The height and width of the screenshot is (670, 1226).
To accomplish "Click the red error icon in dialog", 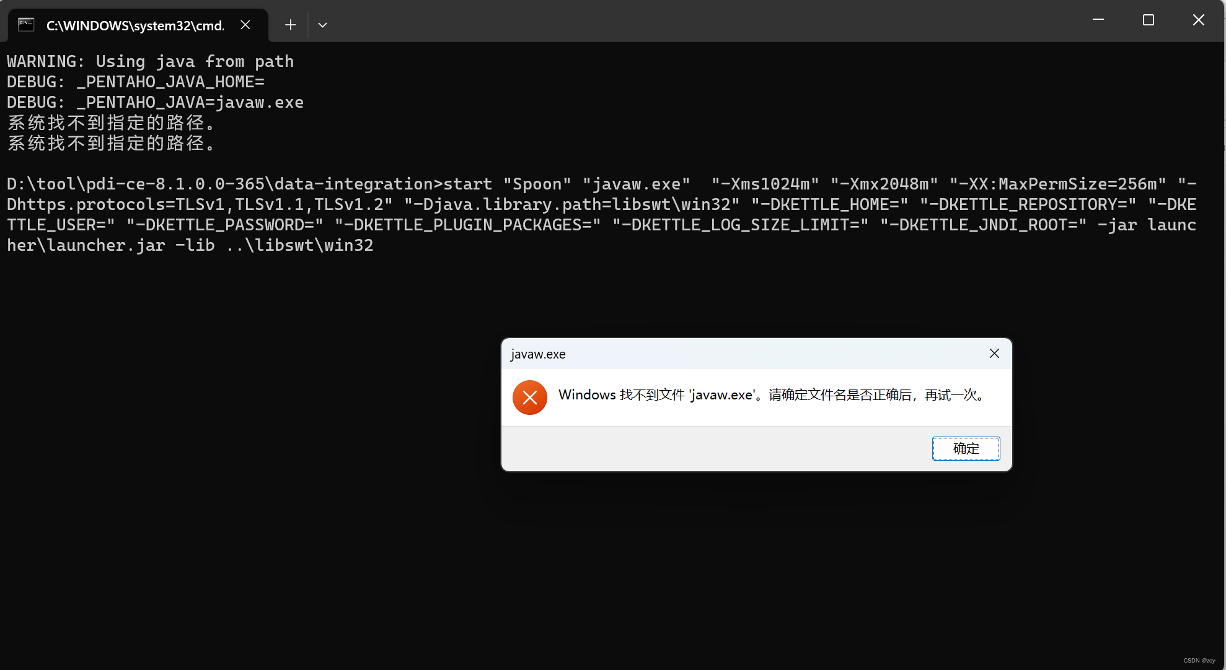I will click(529, 398).
